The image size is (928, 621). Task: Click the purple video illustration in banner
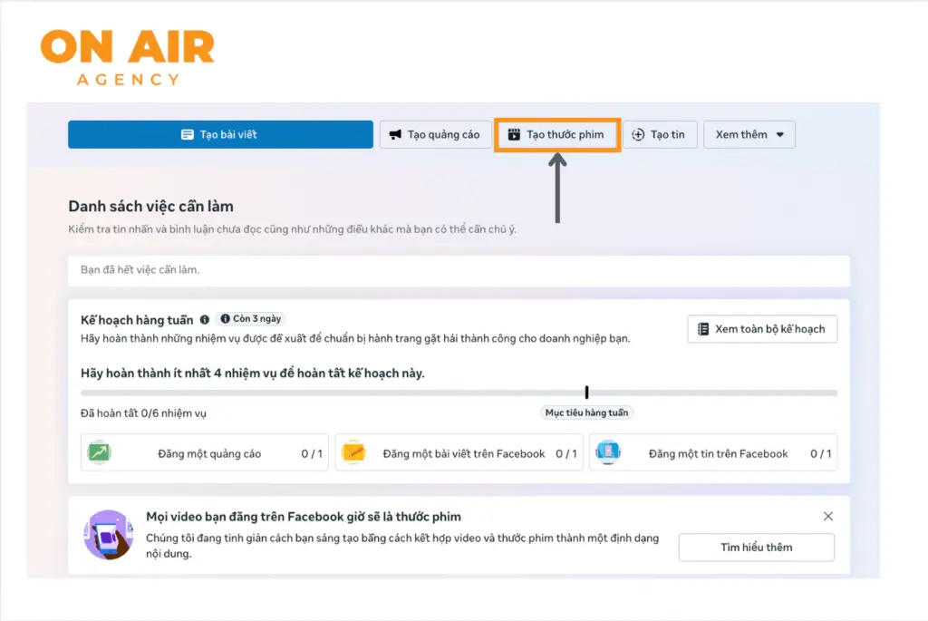click(x=109, y=535)
